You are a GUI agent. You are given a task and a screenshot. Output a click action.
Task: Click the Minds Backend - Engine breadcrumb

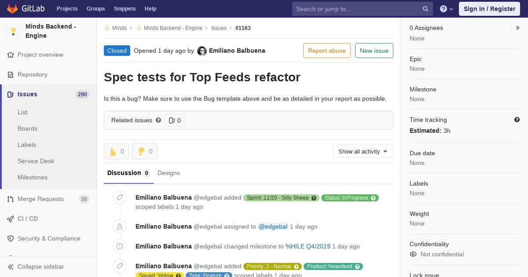[173, 28]
